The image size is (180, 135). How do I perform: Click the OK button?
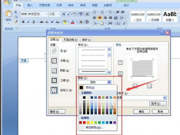pyautogui.click(x=141, y=112)
